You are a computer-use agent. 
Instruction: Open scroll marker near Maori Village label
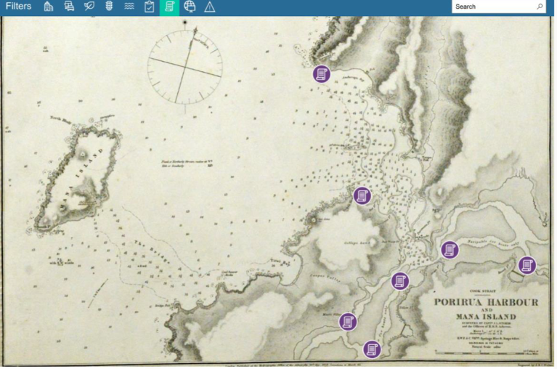click(348, 322)
